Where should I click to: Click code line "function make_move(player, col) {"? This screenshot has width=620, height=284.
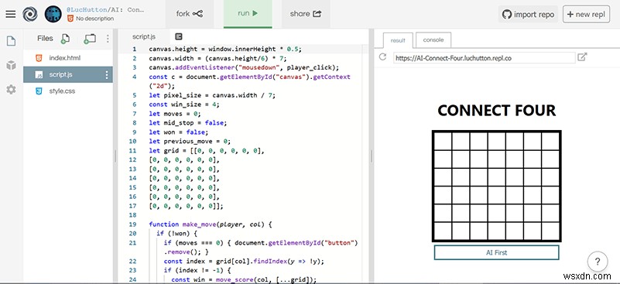coord(211,224)
